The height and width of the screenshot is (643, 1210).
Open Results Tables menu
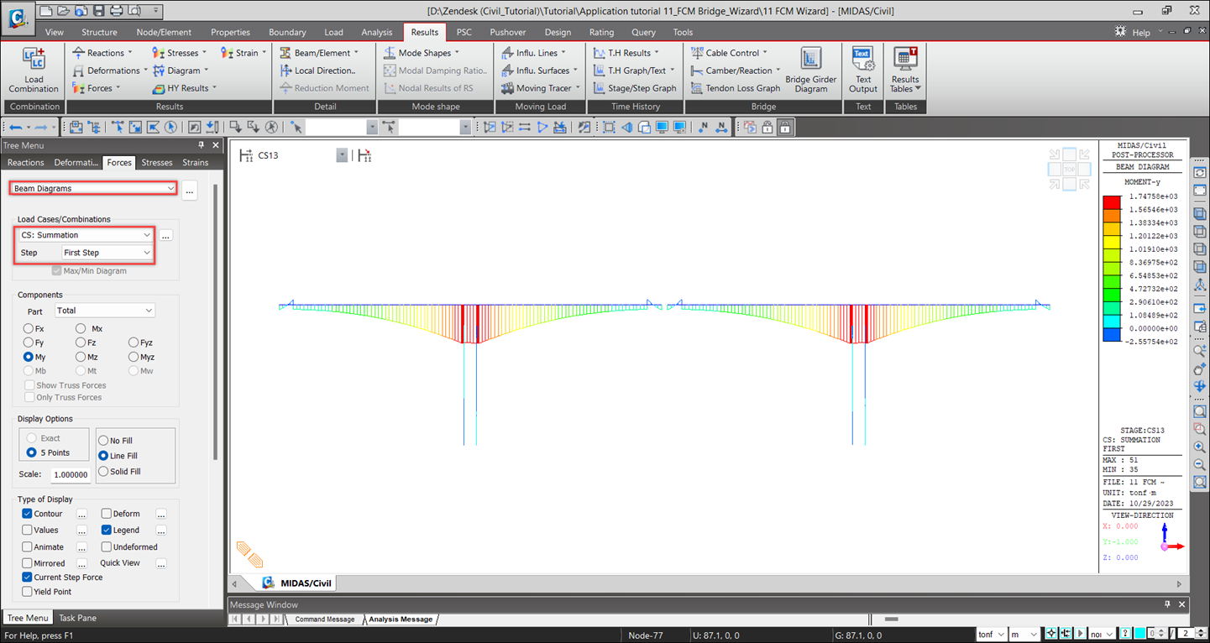point(905,71)
